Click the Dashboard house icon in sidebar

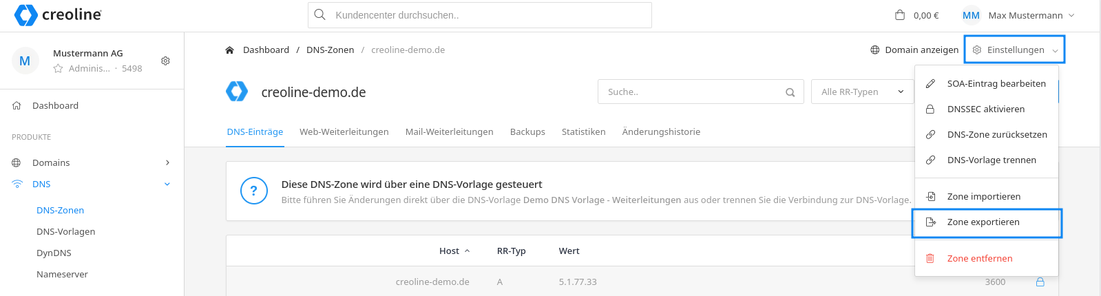point(17,105)
